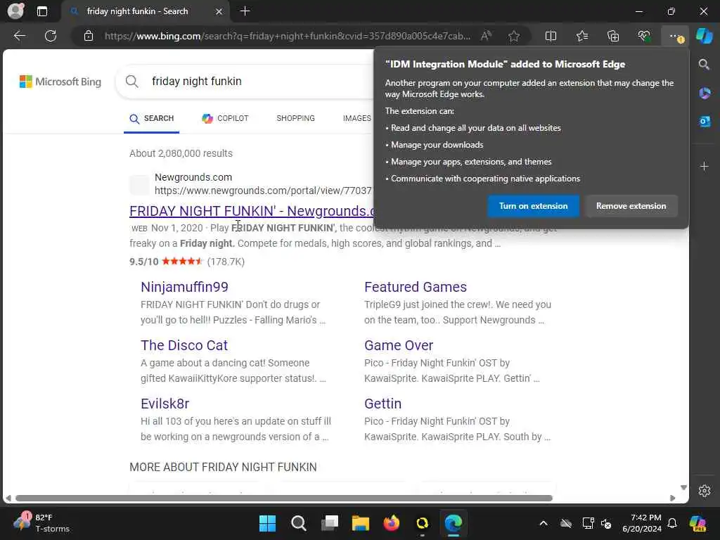720x540 pixels.
Task: Switch to the IMAGES tab
Action: (x=356, y=118)
